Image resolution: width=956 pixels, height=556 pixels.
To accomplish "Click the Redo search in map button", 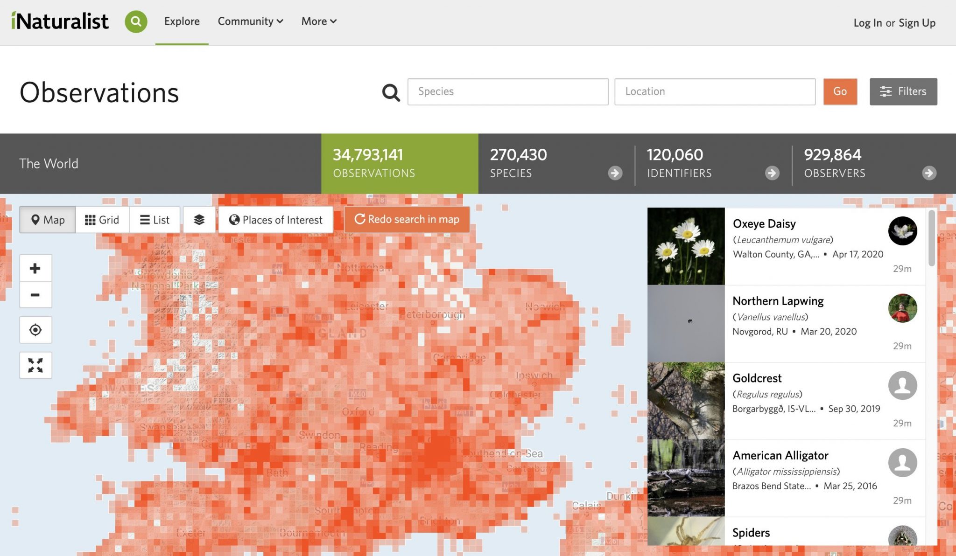I will pos(407,219).
